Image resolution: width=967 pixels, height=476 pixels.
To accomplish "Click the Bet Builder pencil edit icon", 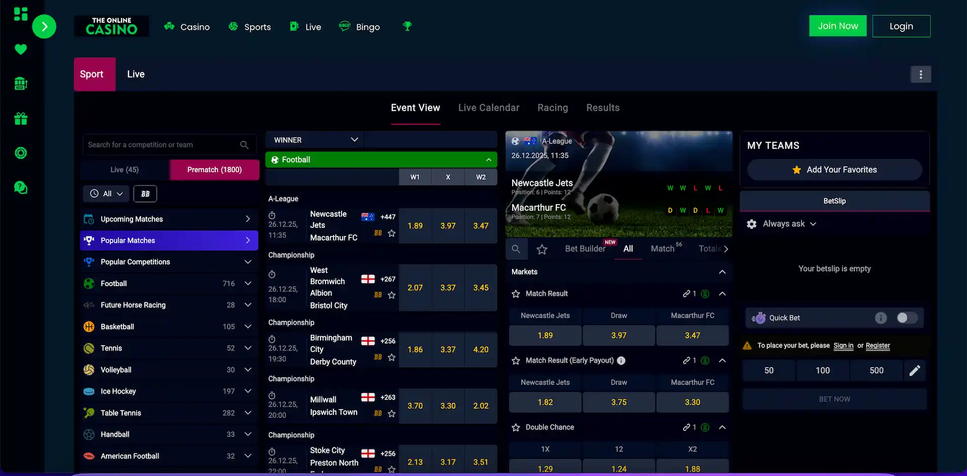I will (x=915, y=370).
